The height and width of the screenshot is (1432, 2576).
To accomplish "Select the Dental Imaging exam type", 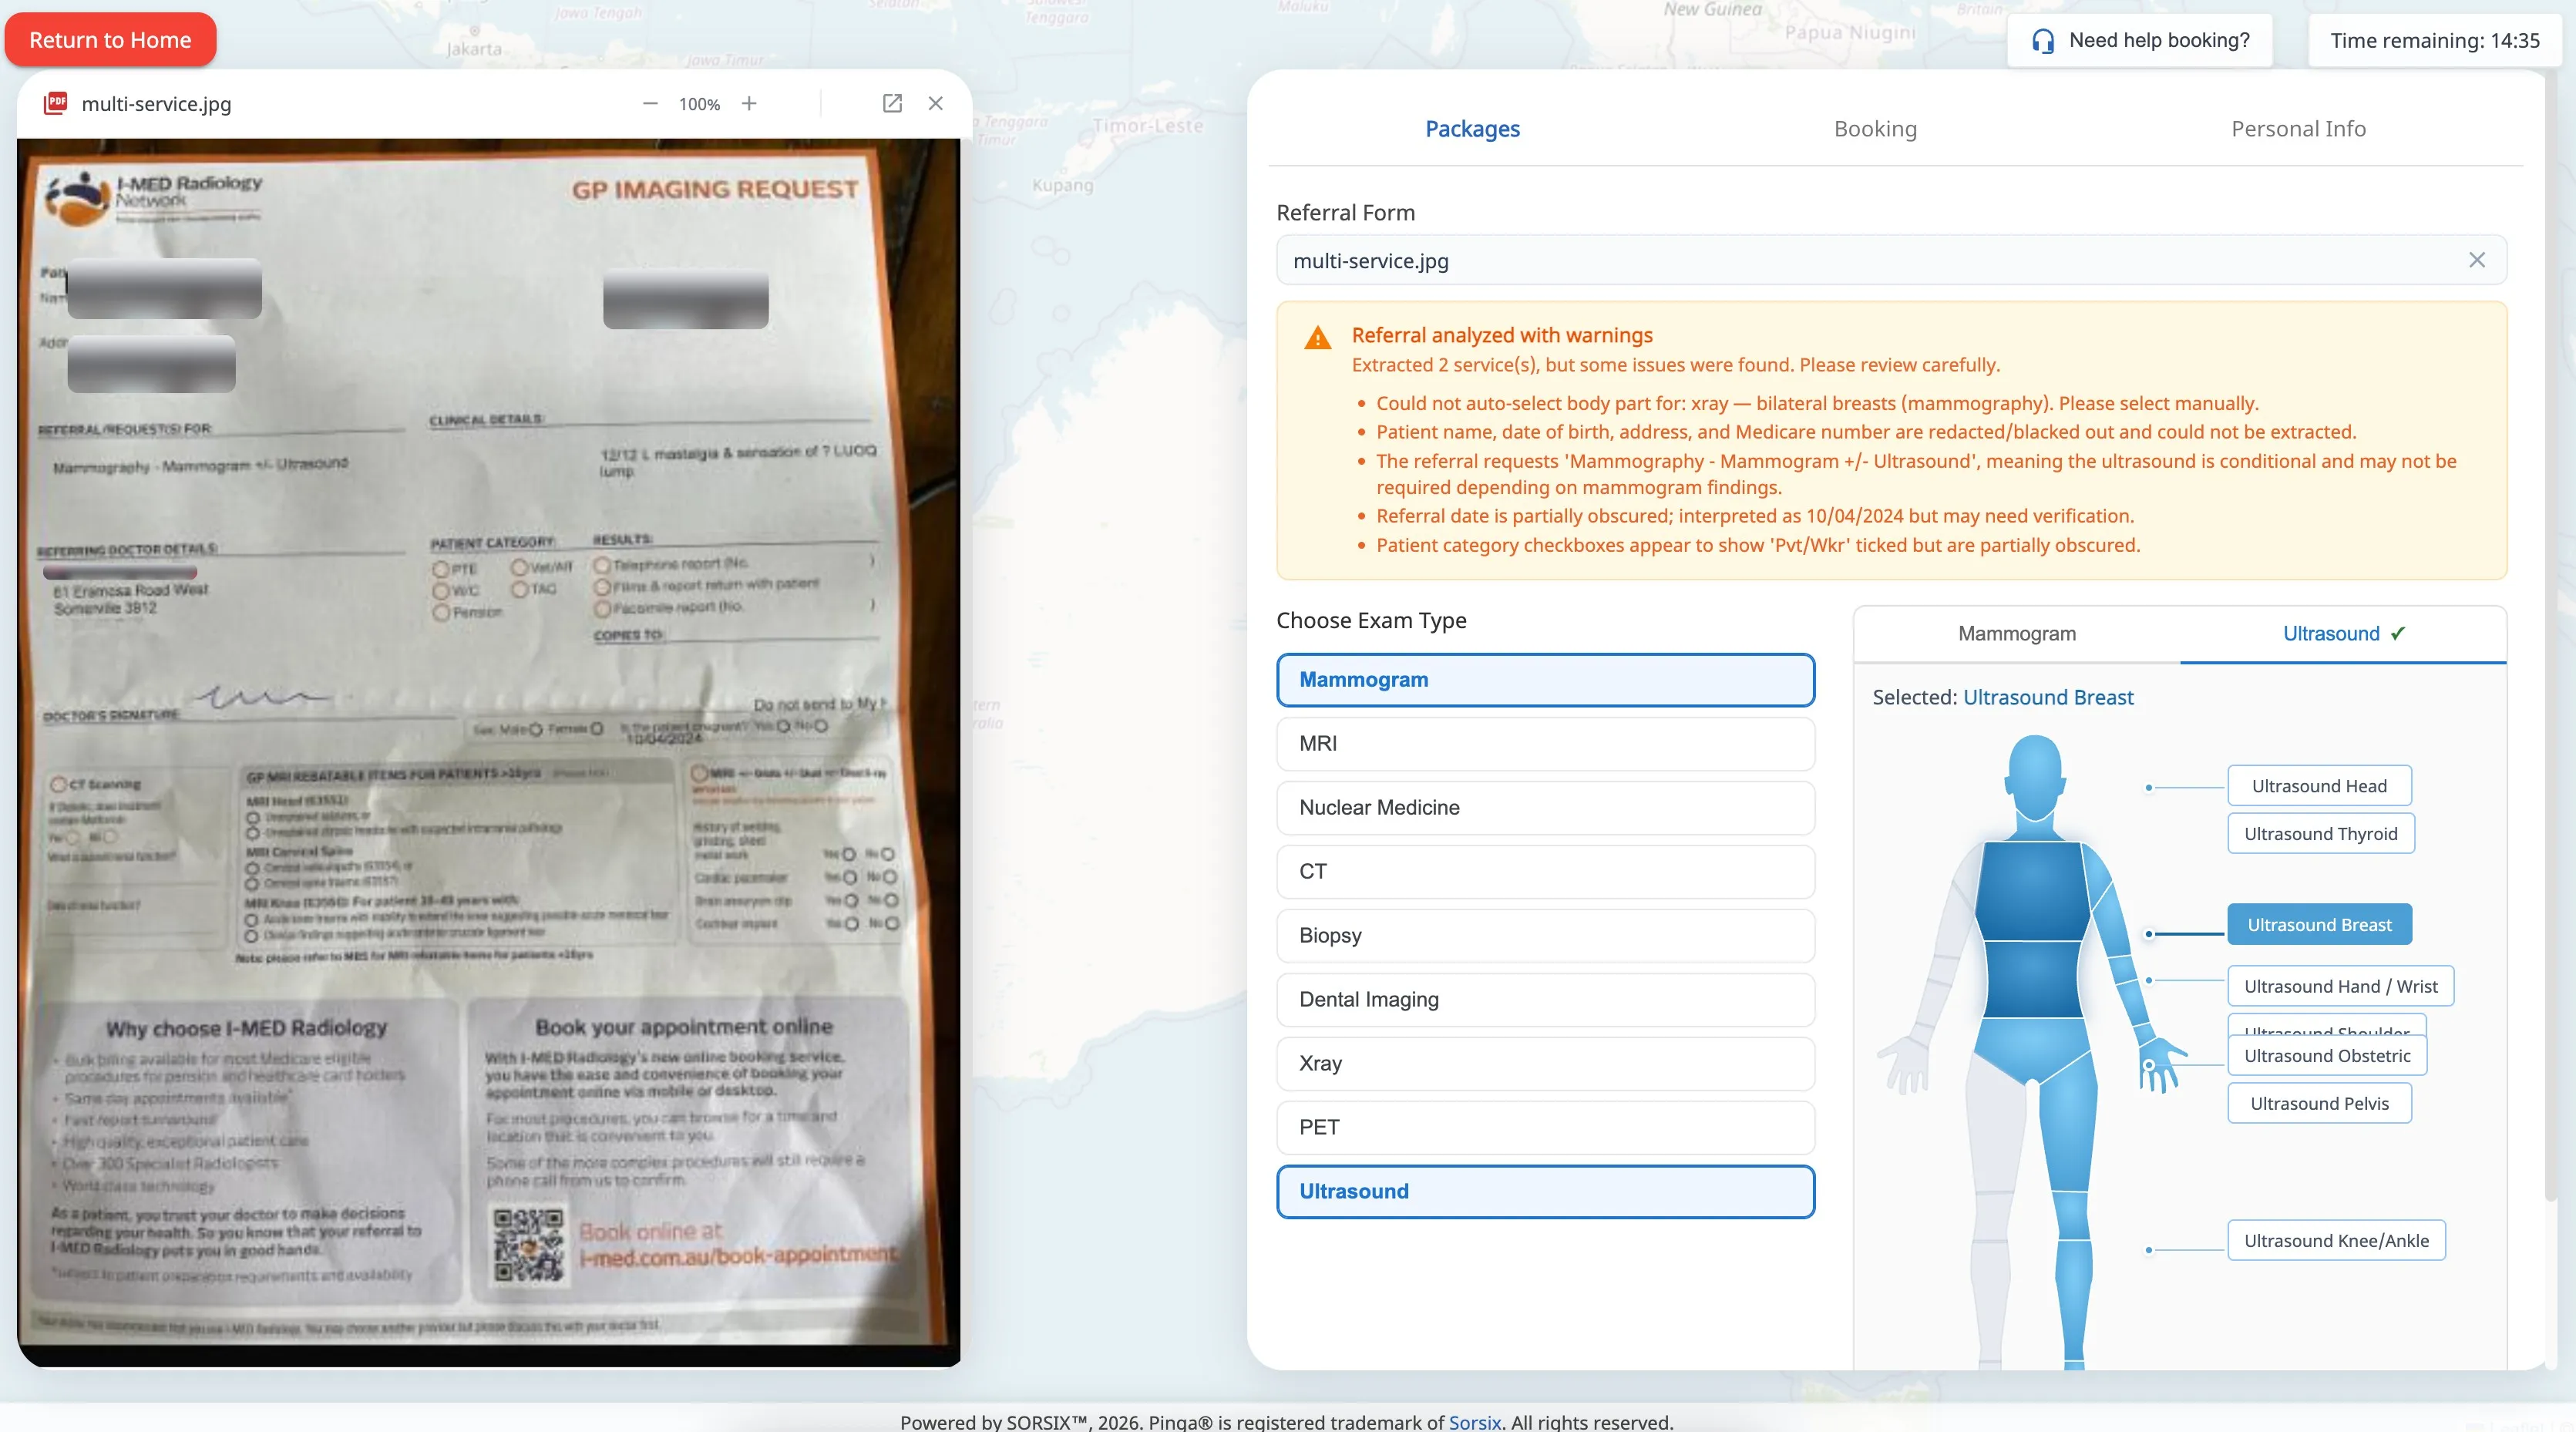I will [x=1545, y=1000].
